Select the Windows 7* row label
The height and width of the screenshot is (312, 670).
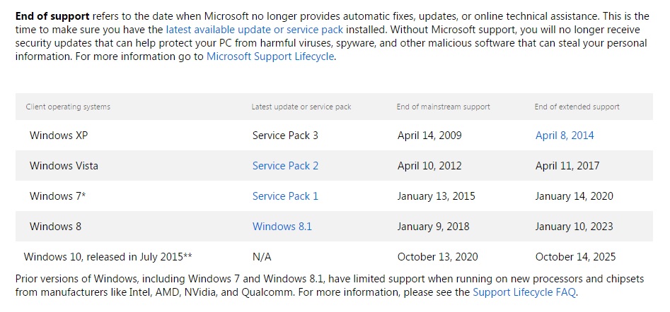(x=58, y=196)
